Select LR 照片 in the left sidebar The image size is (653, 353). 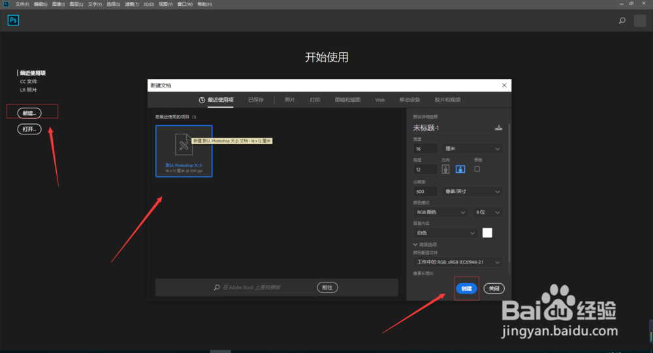tap(28, 90)
